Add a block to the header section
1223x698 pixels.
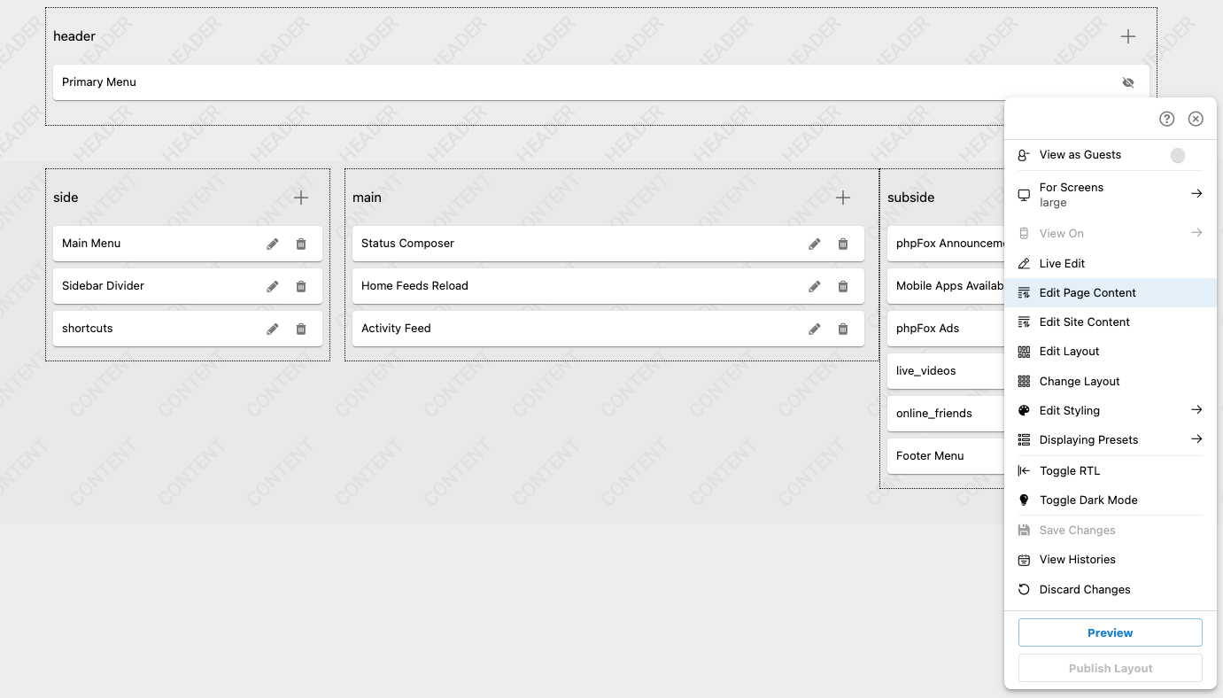1127,36
